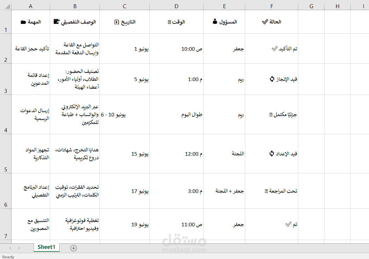The image size is (369, 259).
Task: Select the status cell قيد الإنجاز
Action: click(x=271, y=79)
